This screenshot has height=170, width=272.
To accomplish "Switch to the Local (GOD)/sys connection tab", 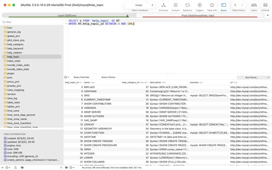I will click(x=67, y=15).
